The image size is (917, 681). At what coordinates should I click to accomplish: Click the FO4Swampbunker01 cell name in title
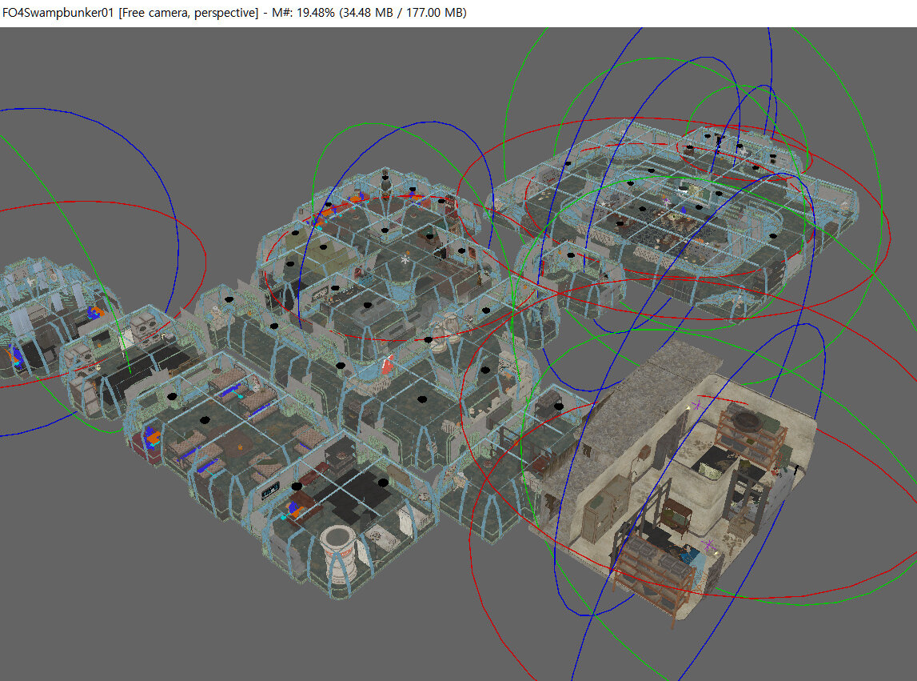[58, 13]
